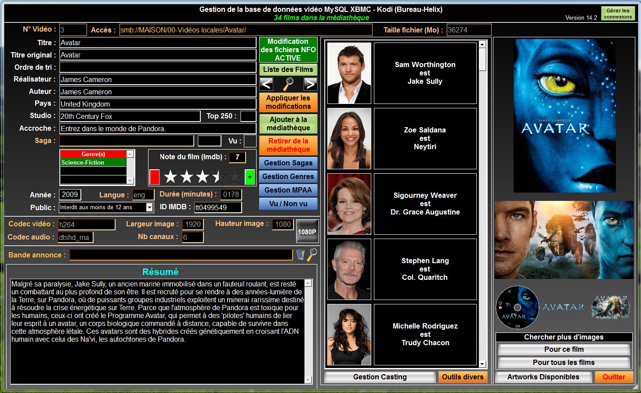Click the Saga field

tap(127, 141)
